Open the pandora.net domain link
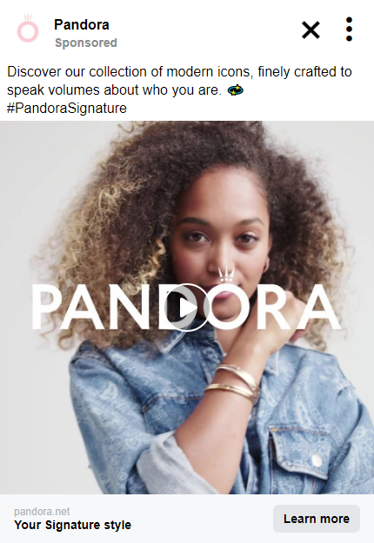The width and height of the screenshot is (374, 543). [x=42, y=511]
